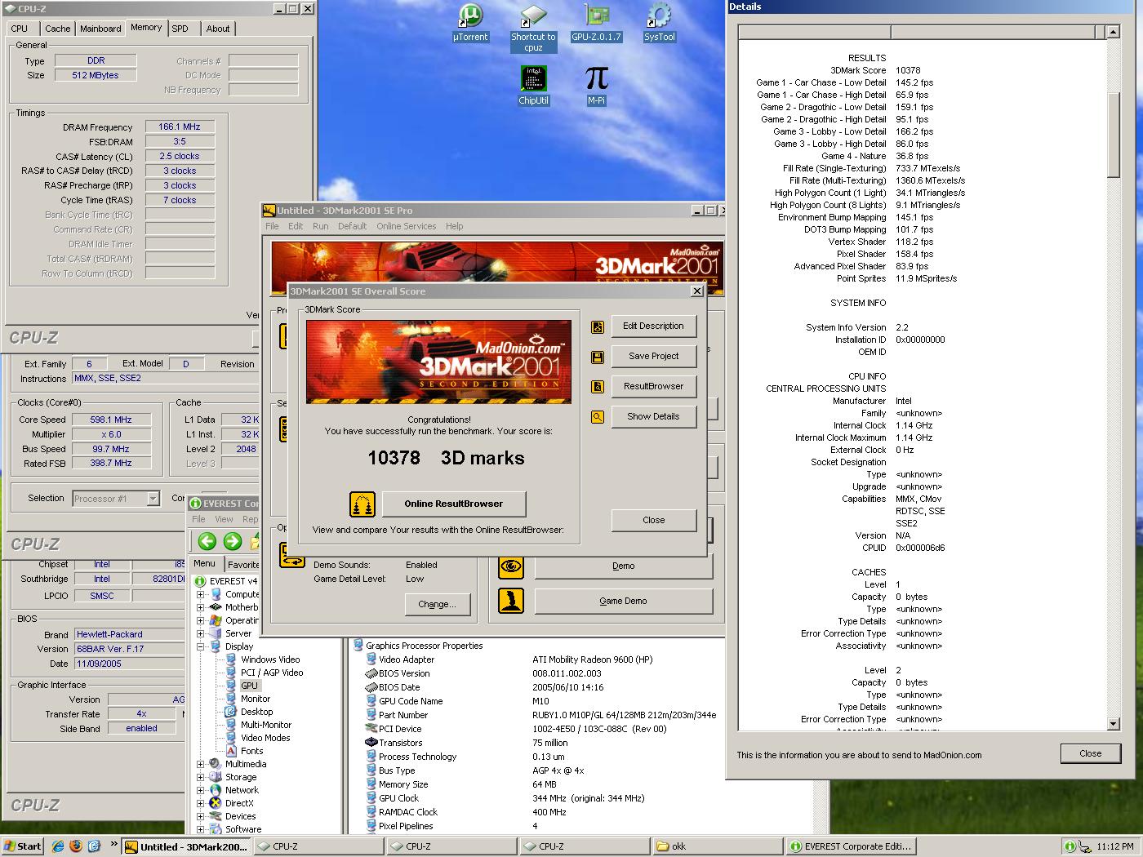This screenshot has height=857, width=1143.
Task: Switch to the okk folder taskbar item
Action: pos(716,846)
